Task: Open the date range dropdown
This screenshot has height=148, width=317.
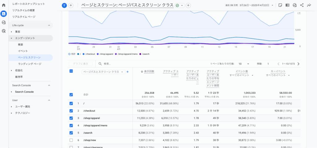Action: [272, 6]
